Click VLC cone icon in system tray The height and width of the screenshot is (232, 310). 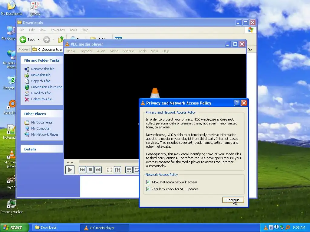pyautogui.click(x=266, y=228)
